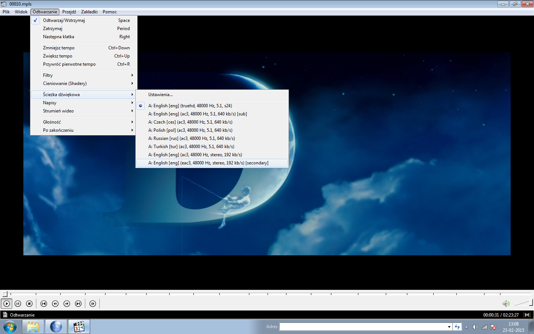This screenshot has width=534, height=334.
Task: Click the audio channel status icon beside time
Action: (527, 315)
